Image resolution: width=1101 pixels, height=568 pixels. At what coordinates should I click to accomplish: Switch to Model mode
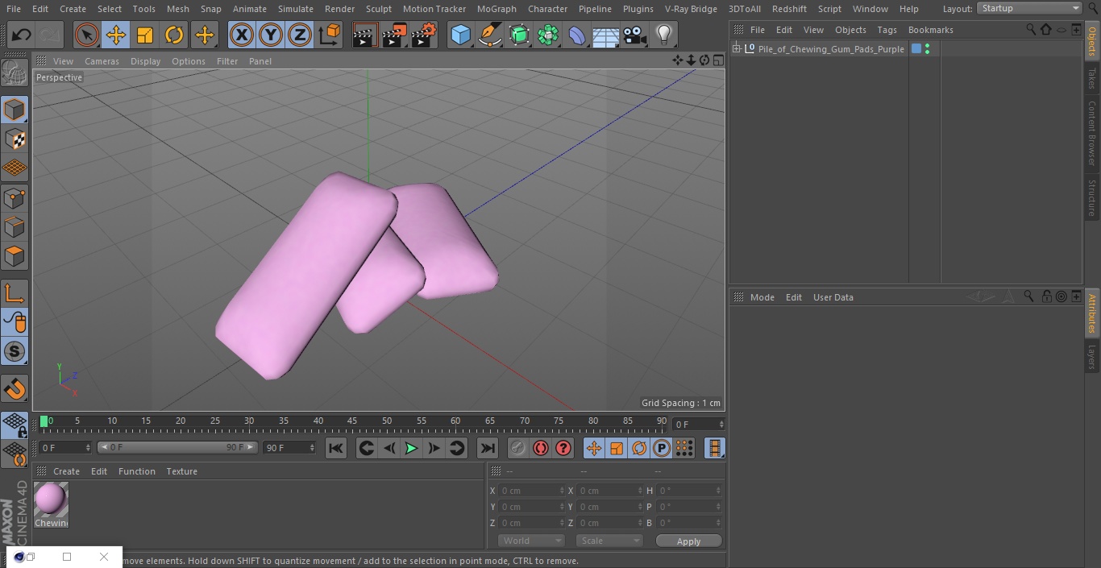pyautogui.click(x=15, y=110)
